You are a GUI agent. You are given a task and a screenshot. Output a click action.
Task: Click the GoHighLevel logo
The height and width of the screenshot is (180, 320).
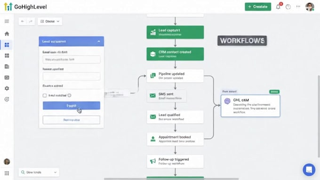click(25, 7)
